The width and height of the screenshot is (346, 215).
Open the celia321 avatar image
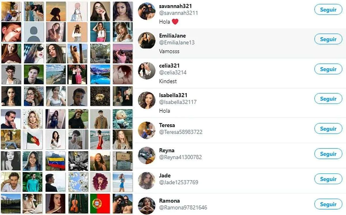147,71
